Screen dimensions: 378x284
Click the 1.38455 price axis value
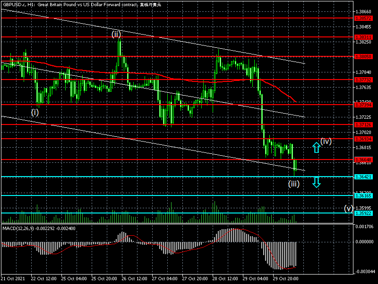click(x=363, y=27)
